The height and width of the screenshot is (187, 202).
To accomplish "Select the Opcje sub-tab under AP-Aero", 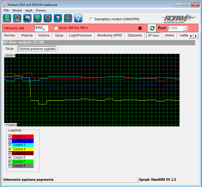I will [9, 49].
